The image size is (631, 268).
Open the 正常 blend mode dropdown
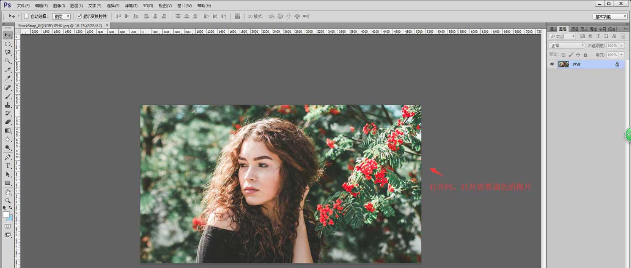tap(567, 45)
